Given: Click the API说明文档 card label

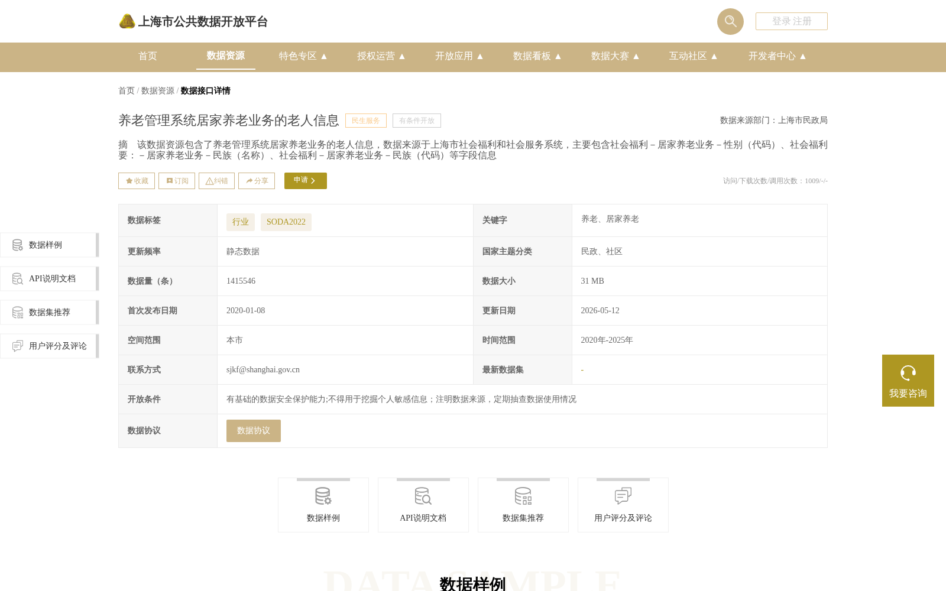Looking at the screenshot, I should 423,518.
